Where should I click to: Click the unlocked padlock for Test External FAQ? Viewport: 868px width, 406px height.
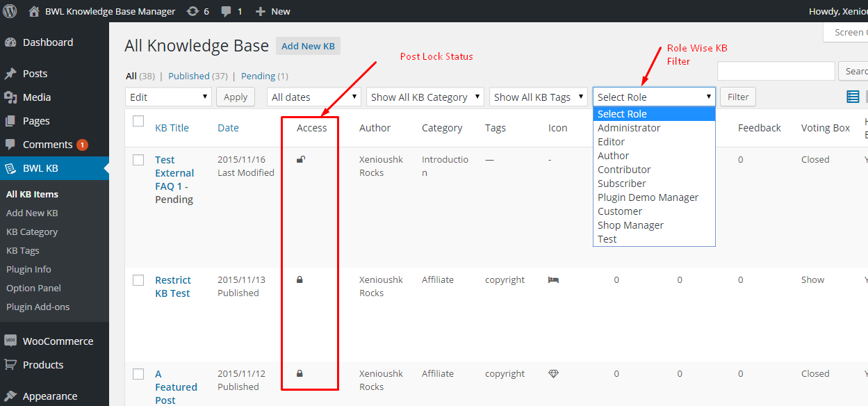(x=301, y=160)
